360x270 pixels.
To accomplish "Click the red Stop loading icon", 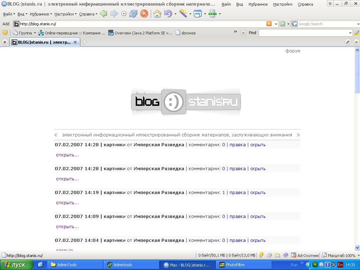I will tap(144, 14).
